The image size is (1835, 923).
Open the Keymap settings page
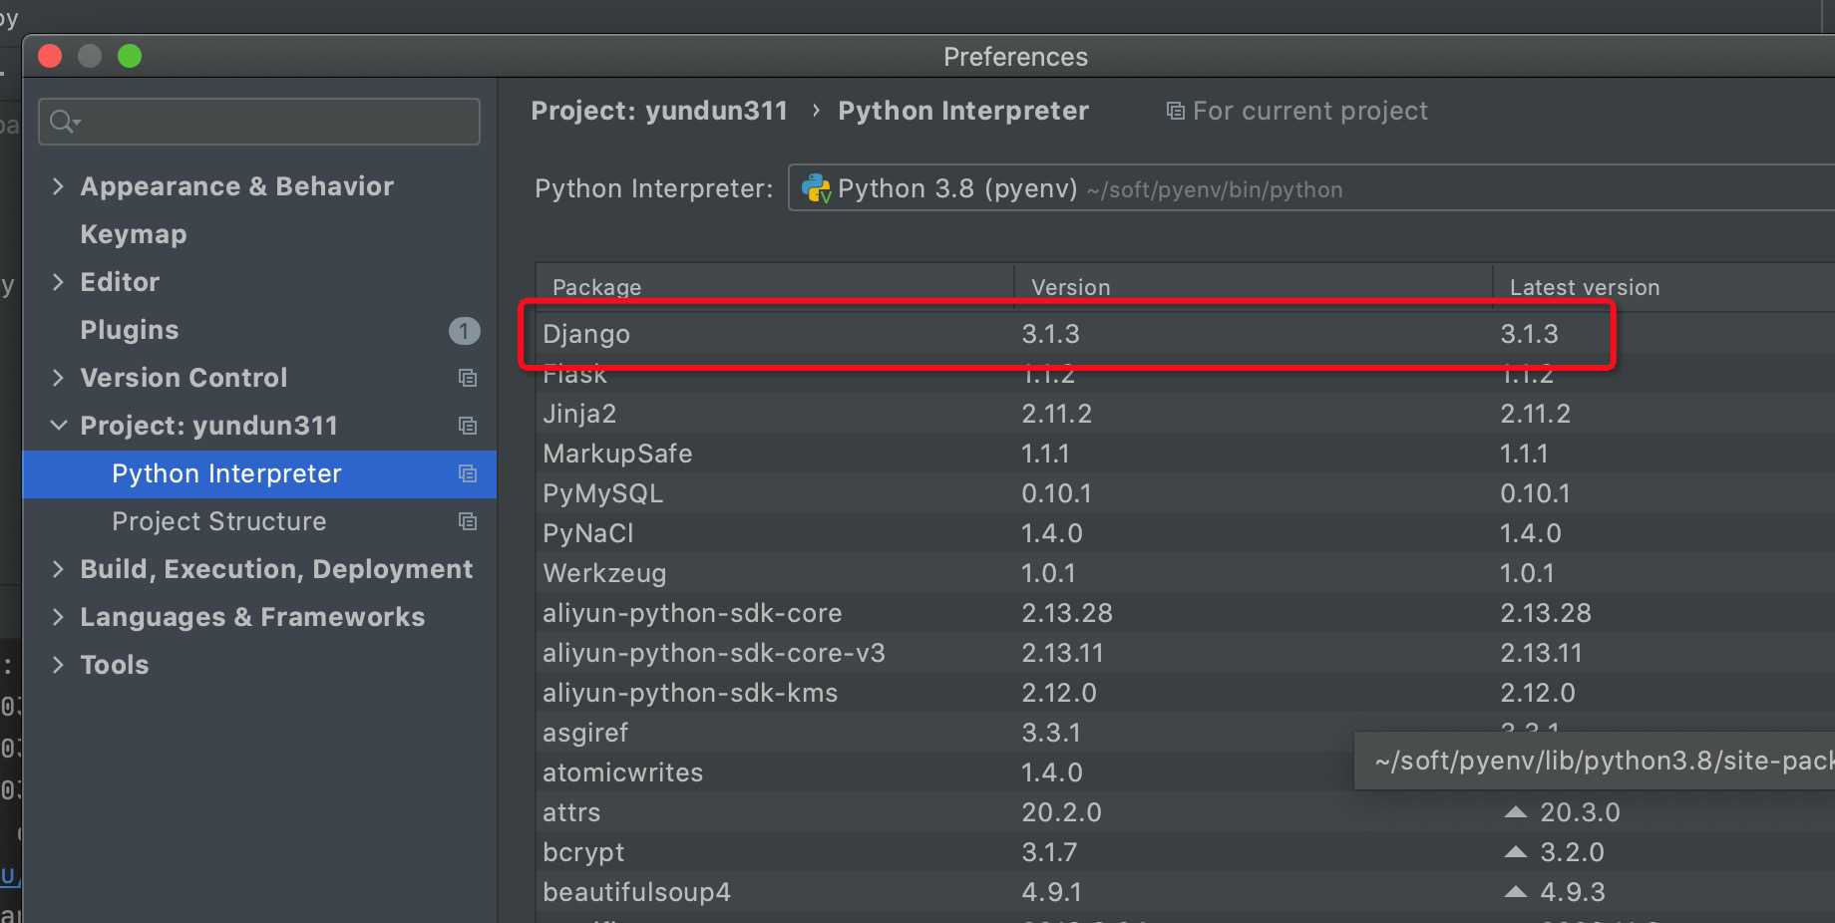134,234
